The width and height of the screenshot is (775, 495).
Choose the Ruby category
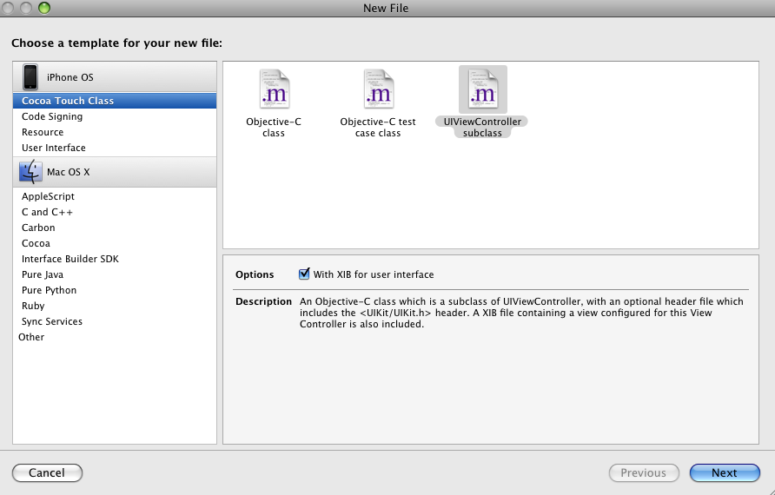(x=115, y=306)
